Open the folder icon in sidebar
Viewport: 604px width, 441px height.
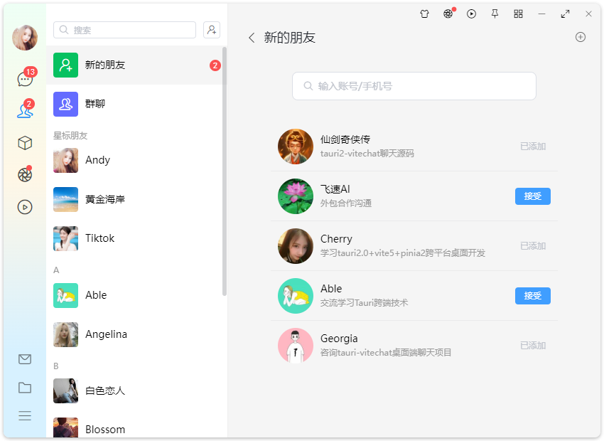tap(25, 388)
